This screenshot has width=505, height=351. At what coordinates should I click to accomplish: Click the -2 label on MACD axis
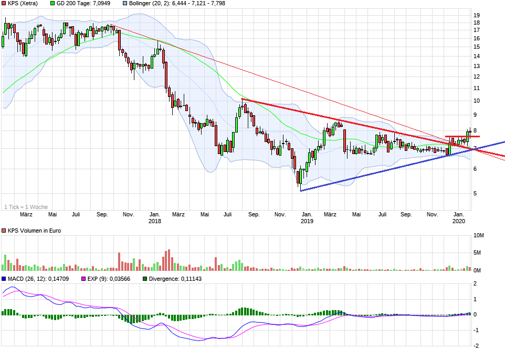point(476,345)
